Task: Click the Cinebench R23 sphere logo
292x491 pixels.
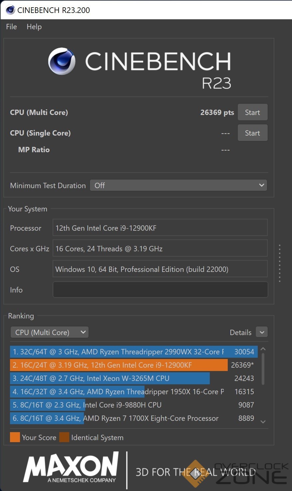Action: tap(62, 61)
